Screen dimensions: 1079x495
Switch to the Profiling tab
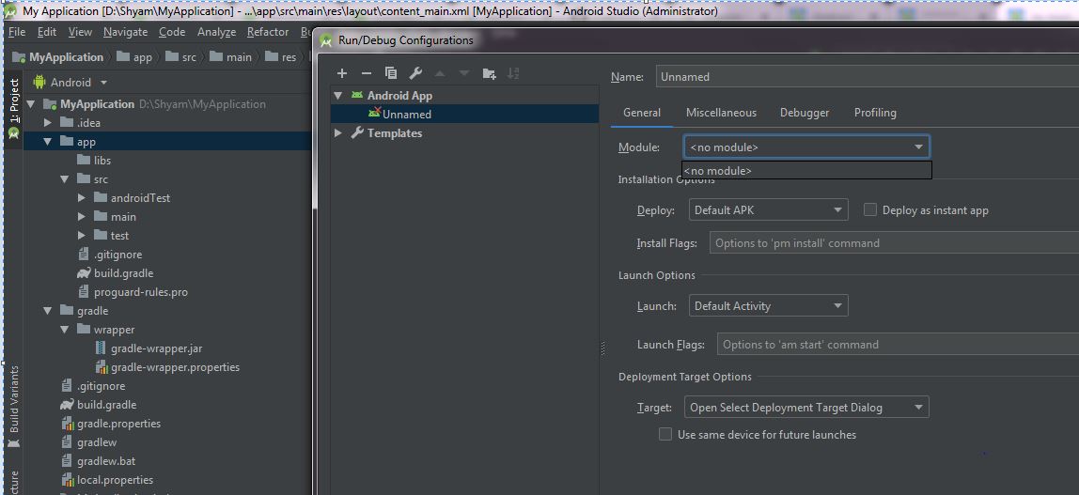pyautogui.click(x=875, y=113)
